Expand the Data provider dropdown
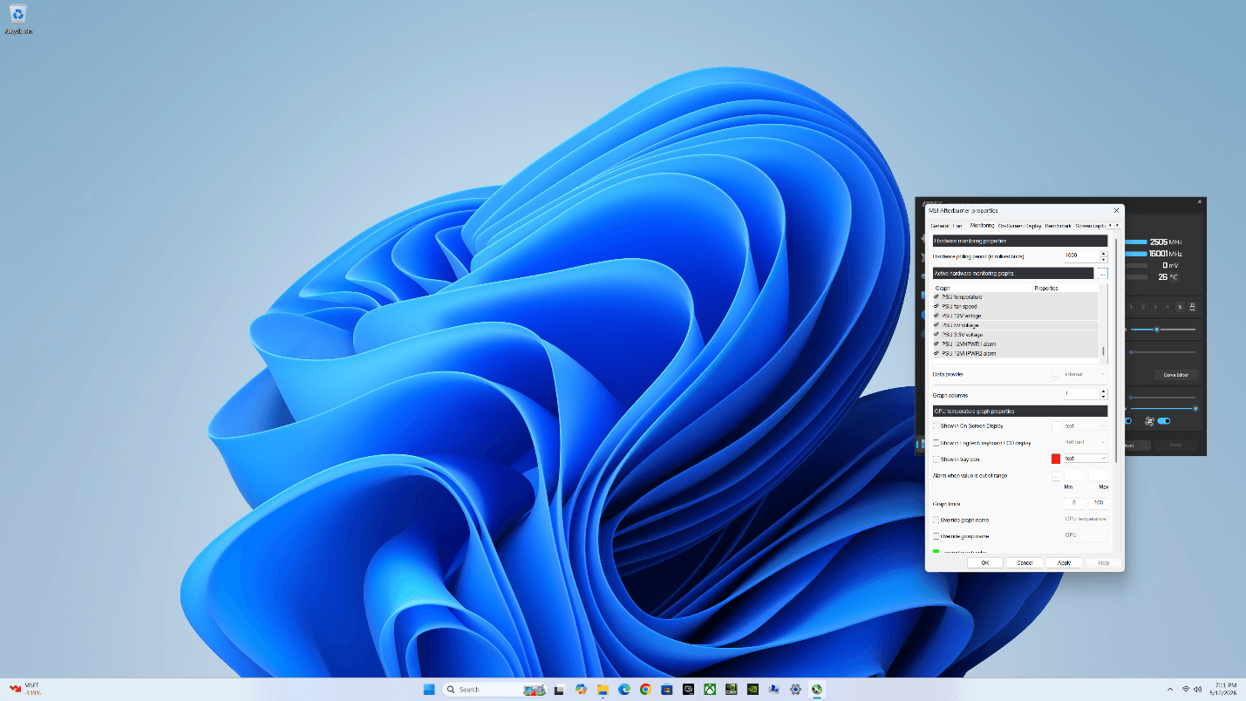This screenshot has width=1246, height=701. pyautogui.click(x=1085, y=374)
